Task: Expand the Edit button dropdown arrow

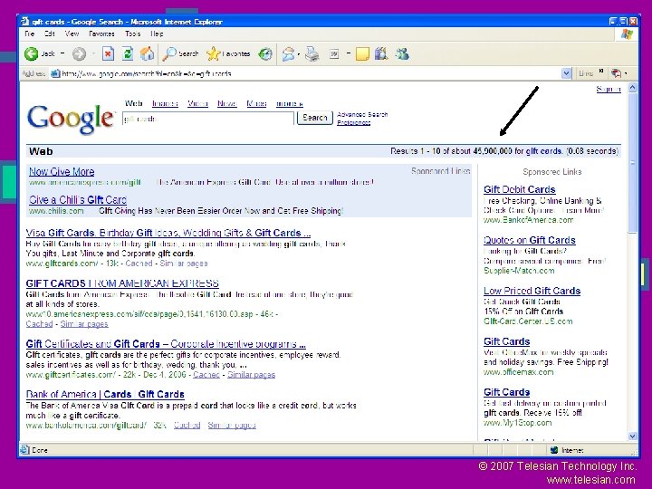Action: [x=349, y=53]
